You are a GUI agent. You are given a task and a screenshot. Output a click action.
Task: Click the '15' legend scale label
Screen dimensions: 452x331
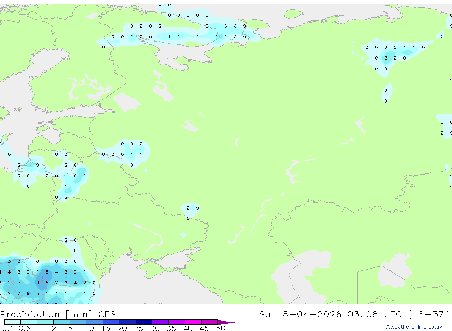pos(105,328)
